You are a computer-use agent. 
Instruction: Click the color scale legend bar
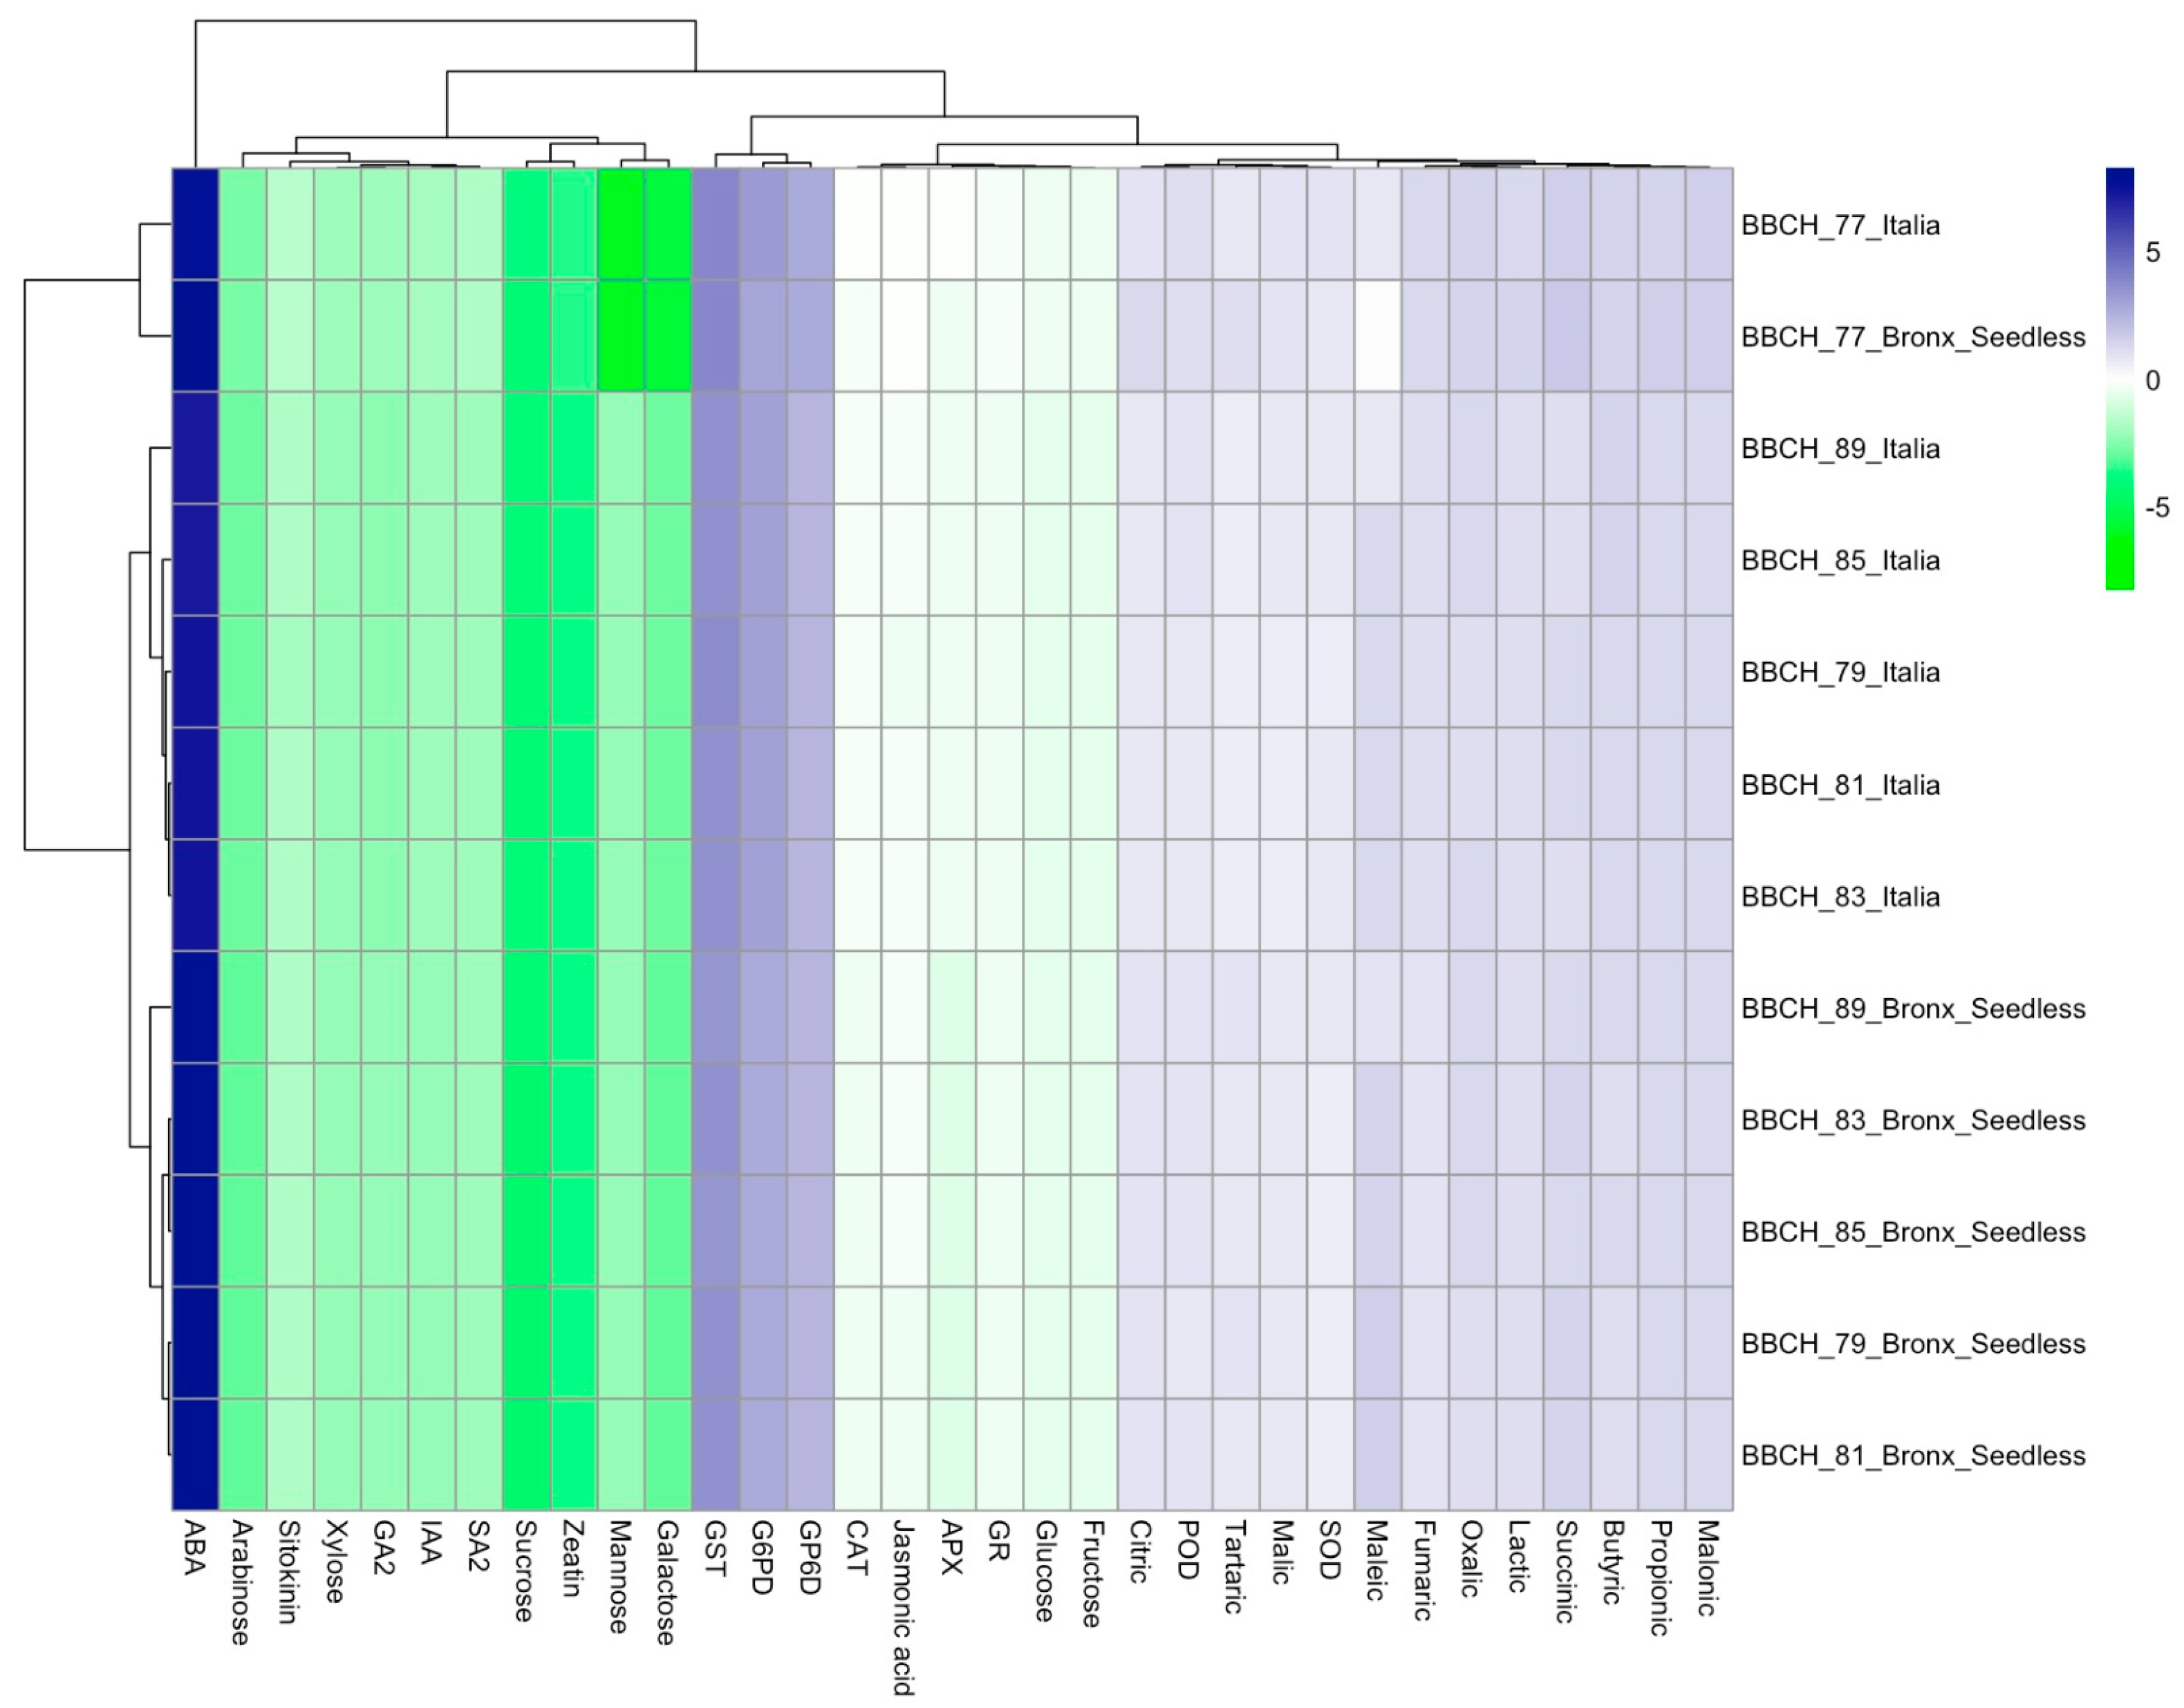pos(2119,378)
